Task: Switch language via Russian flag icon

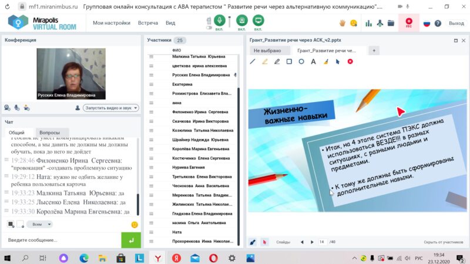Action: click(x=427, y=23)
